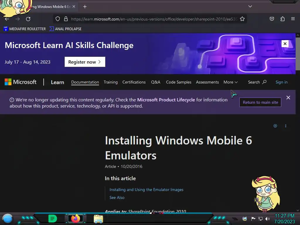Open MEDIAFIRE ROULETTER bookmark

pyautogui.click(x=25, y=29)
